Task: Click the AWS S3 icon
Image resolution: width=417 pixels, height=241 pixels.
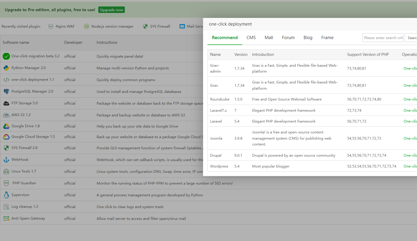Action: tap(6, 115)
